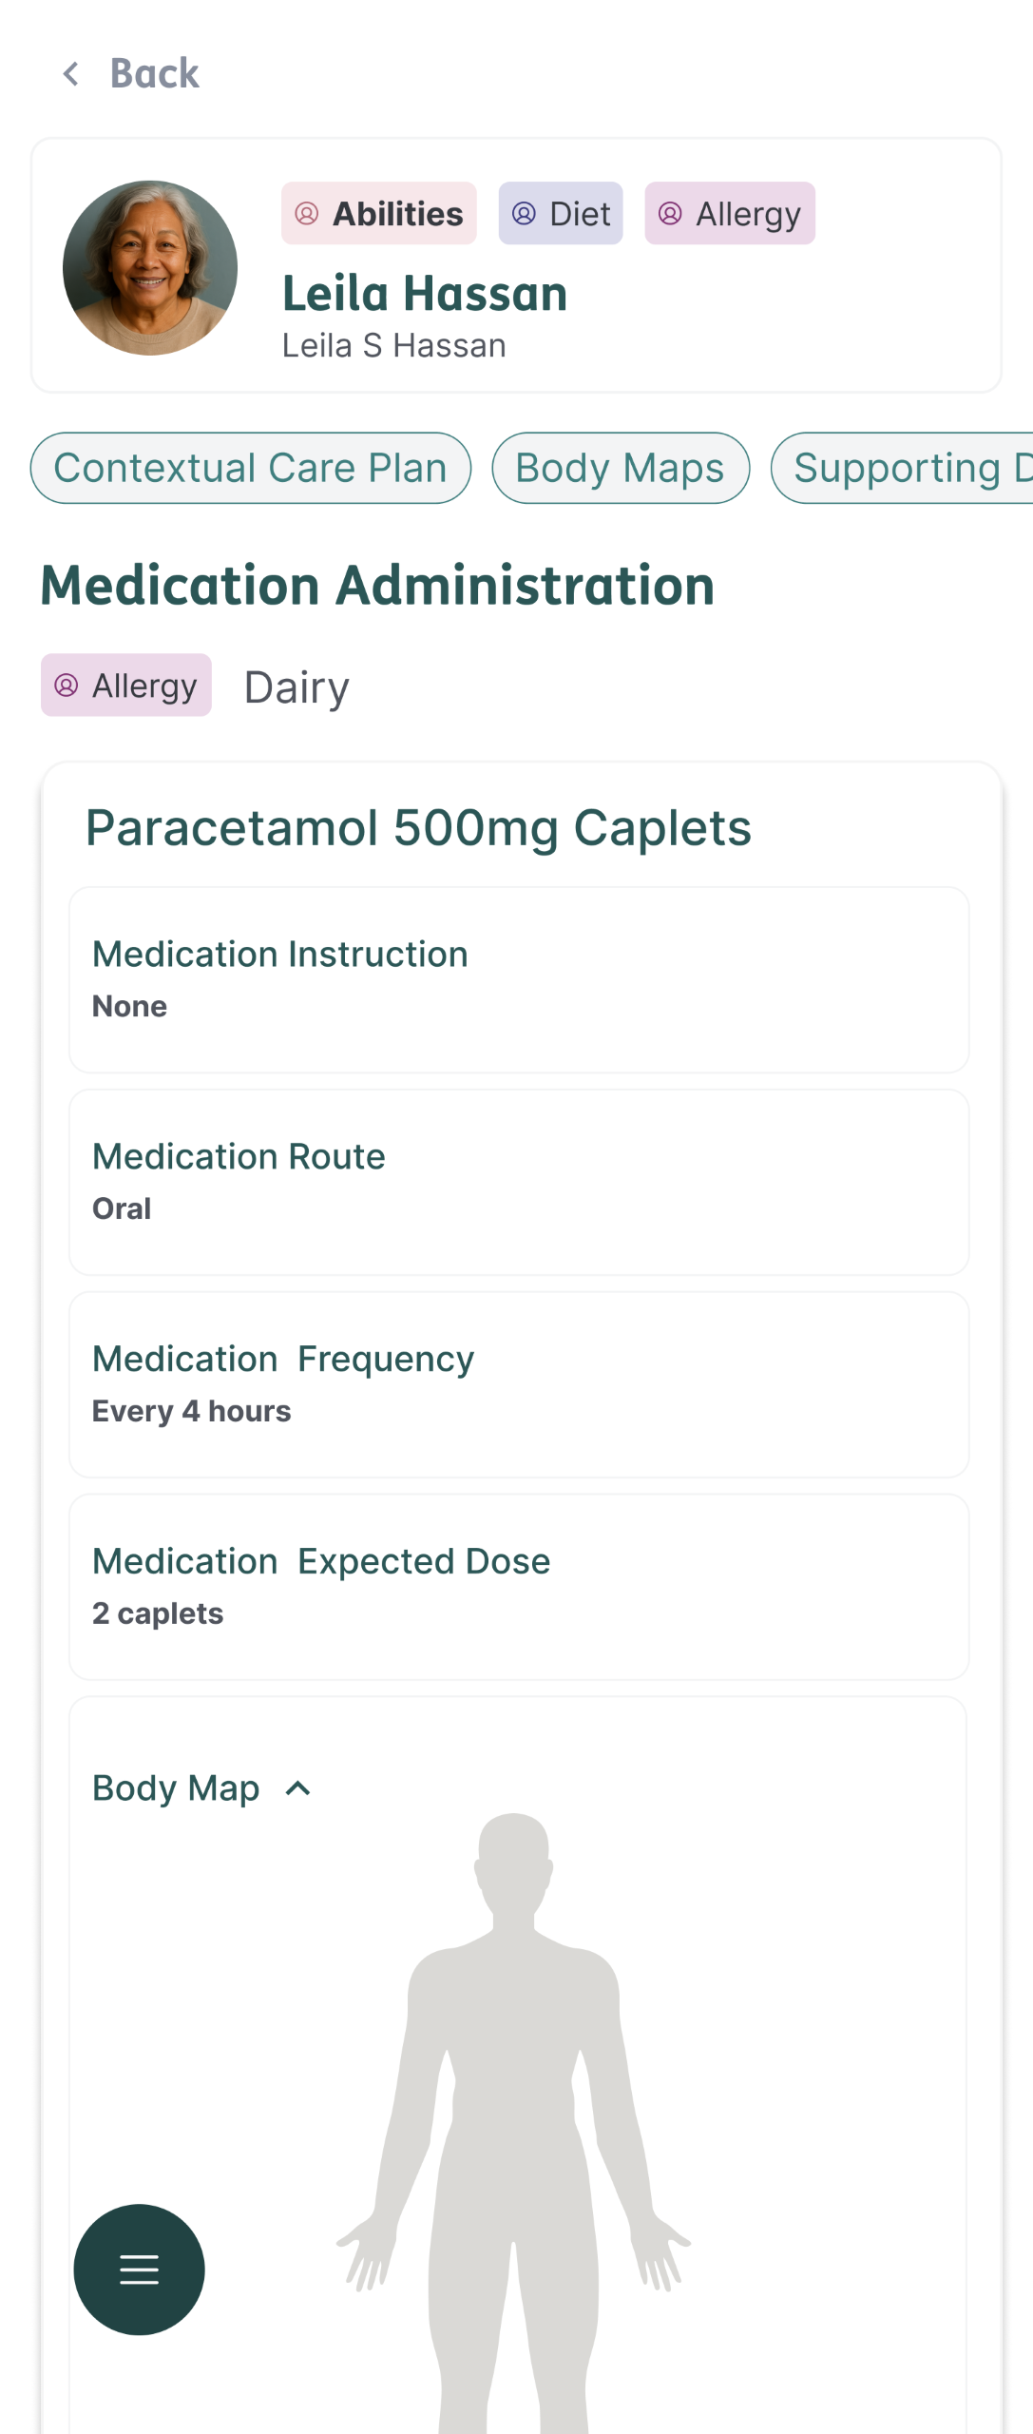This screenshot has height=2434, width=1033.
Task: Switch to the Body Maps tab
Action: point(620,468)
